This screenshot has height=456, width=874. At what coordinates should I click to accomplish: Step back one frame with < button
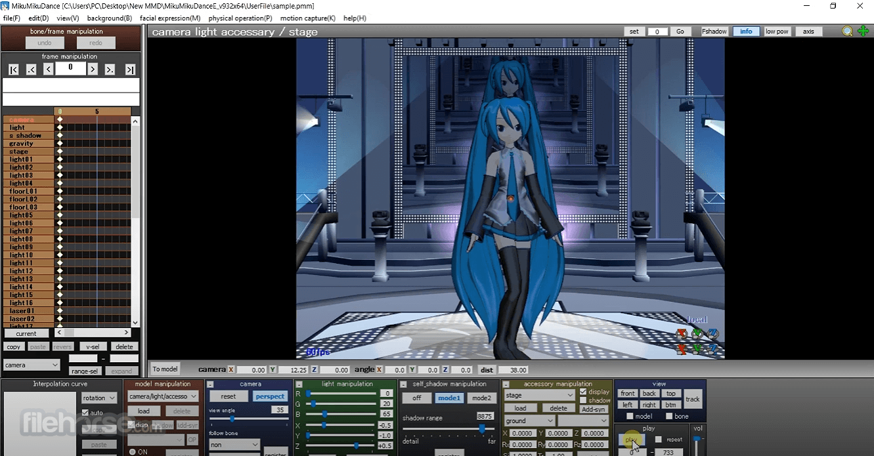(x=48, y=70)
